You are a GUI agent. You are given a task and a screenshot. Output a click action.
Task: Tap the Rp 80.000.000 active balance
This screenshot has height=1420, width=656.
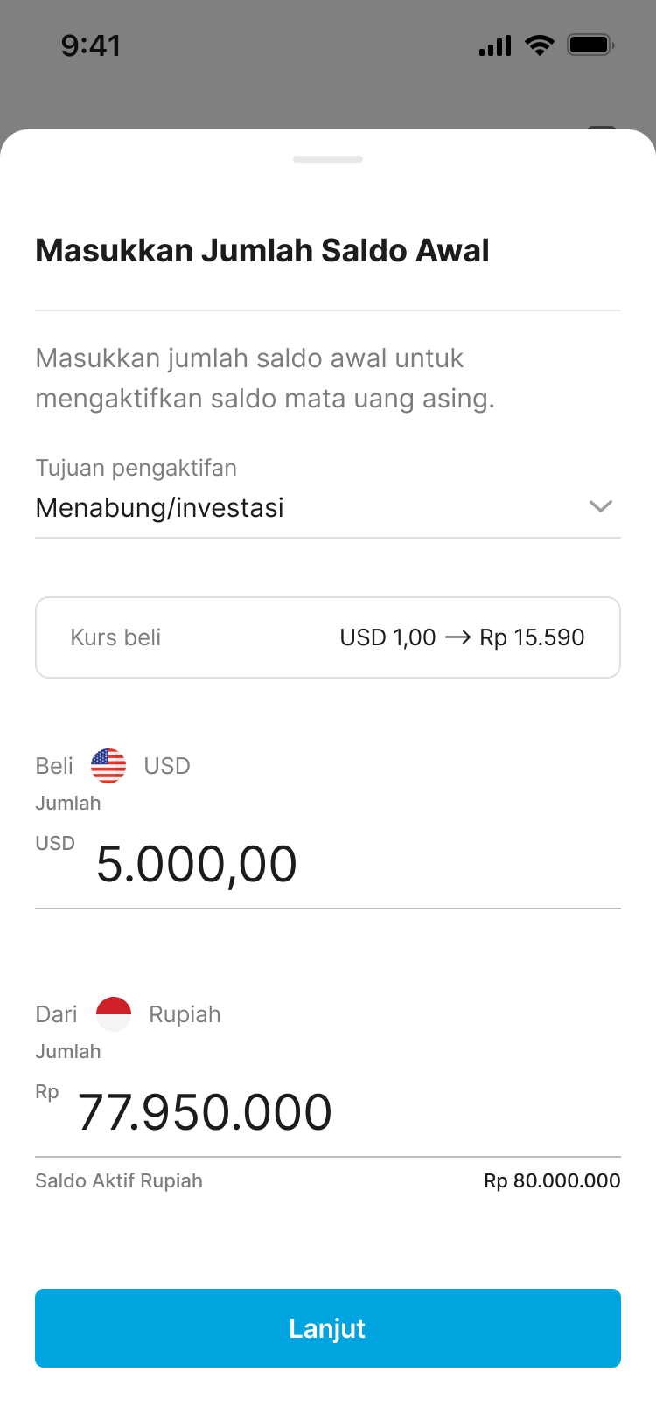pos(552,1180)
